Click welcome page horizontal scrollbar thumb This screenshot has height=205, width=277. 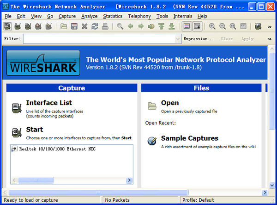(x=98, y=193)
